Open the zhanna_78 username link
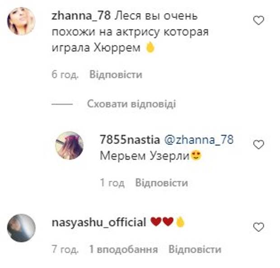 coord(81,16)
